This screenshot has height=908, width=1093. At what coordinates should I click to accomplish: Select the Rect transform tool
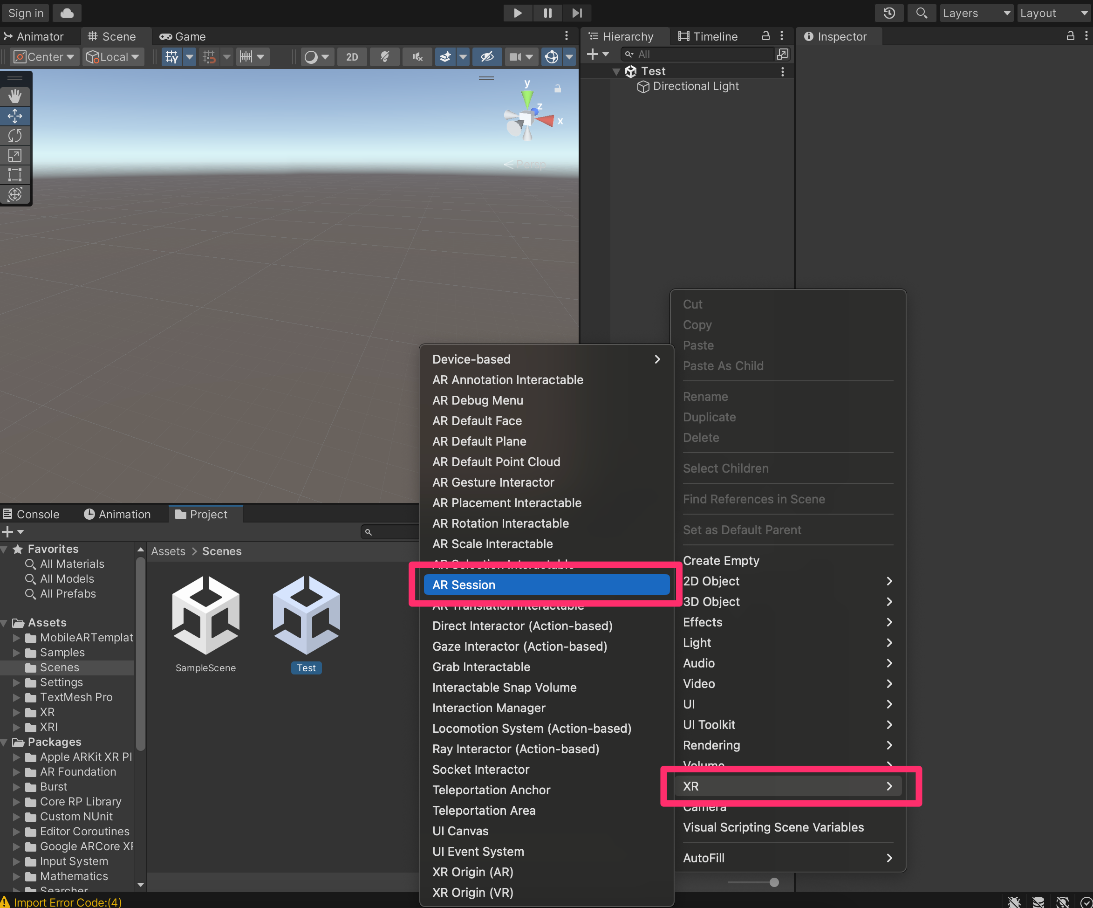[14, 175]
